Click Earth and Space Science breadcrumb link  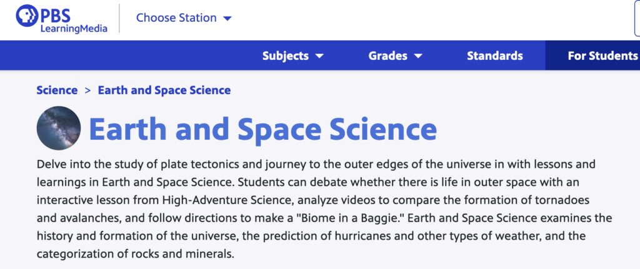click(164, 90)
